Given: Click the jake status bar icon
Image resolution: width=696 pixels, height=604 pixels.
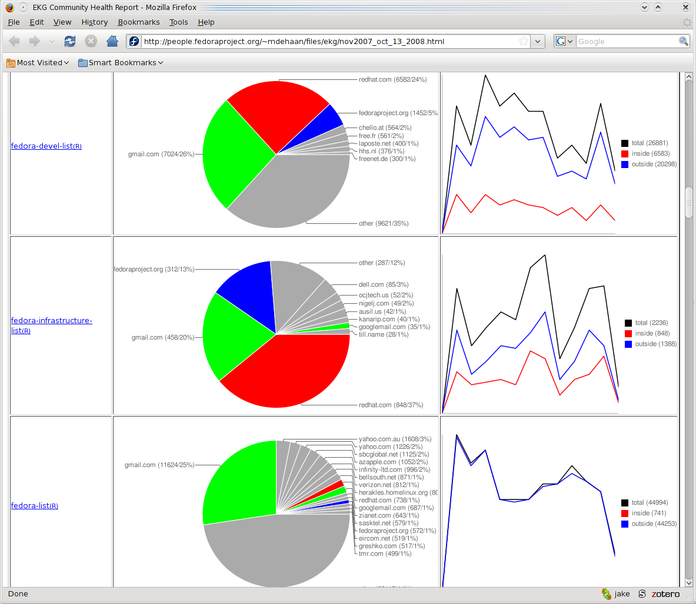Looking at the screenshot, I should pos(615,594).
